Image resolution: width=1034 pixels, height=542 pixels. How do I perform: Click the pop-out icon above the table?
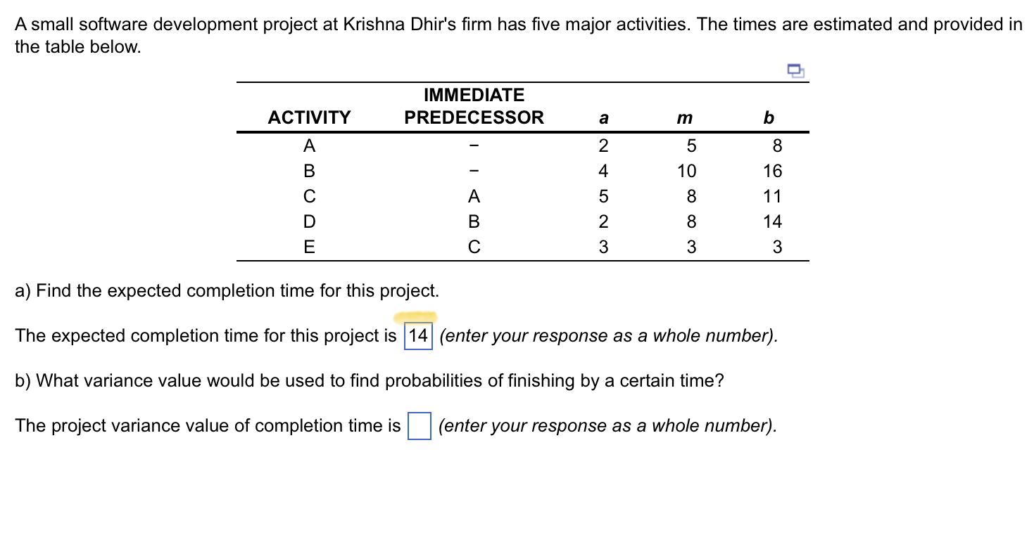tap(795, 70)
